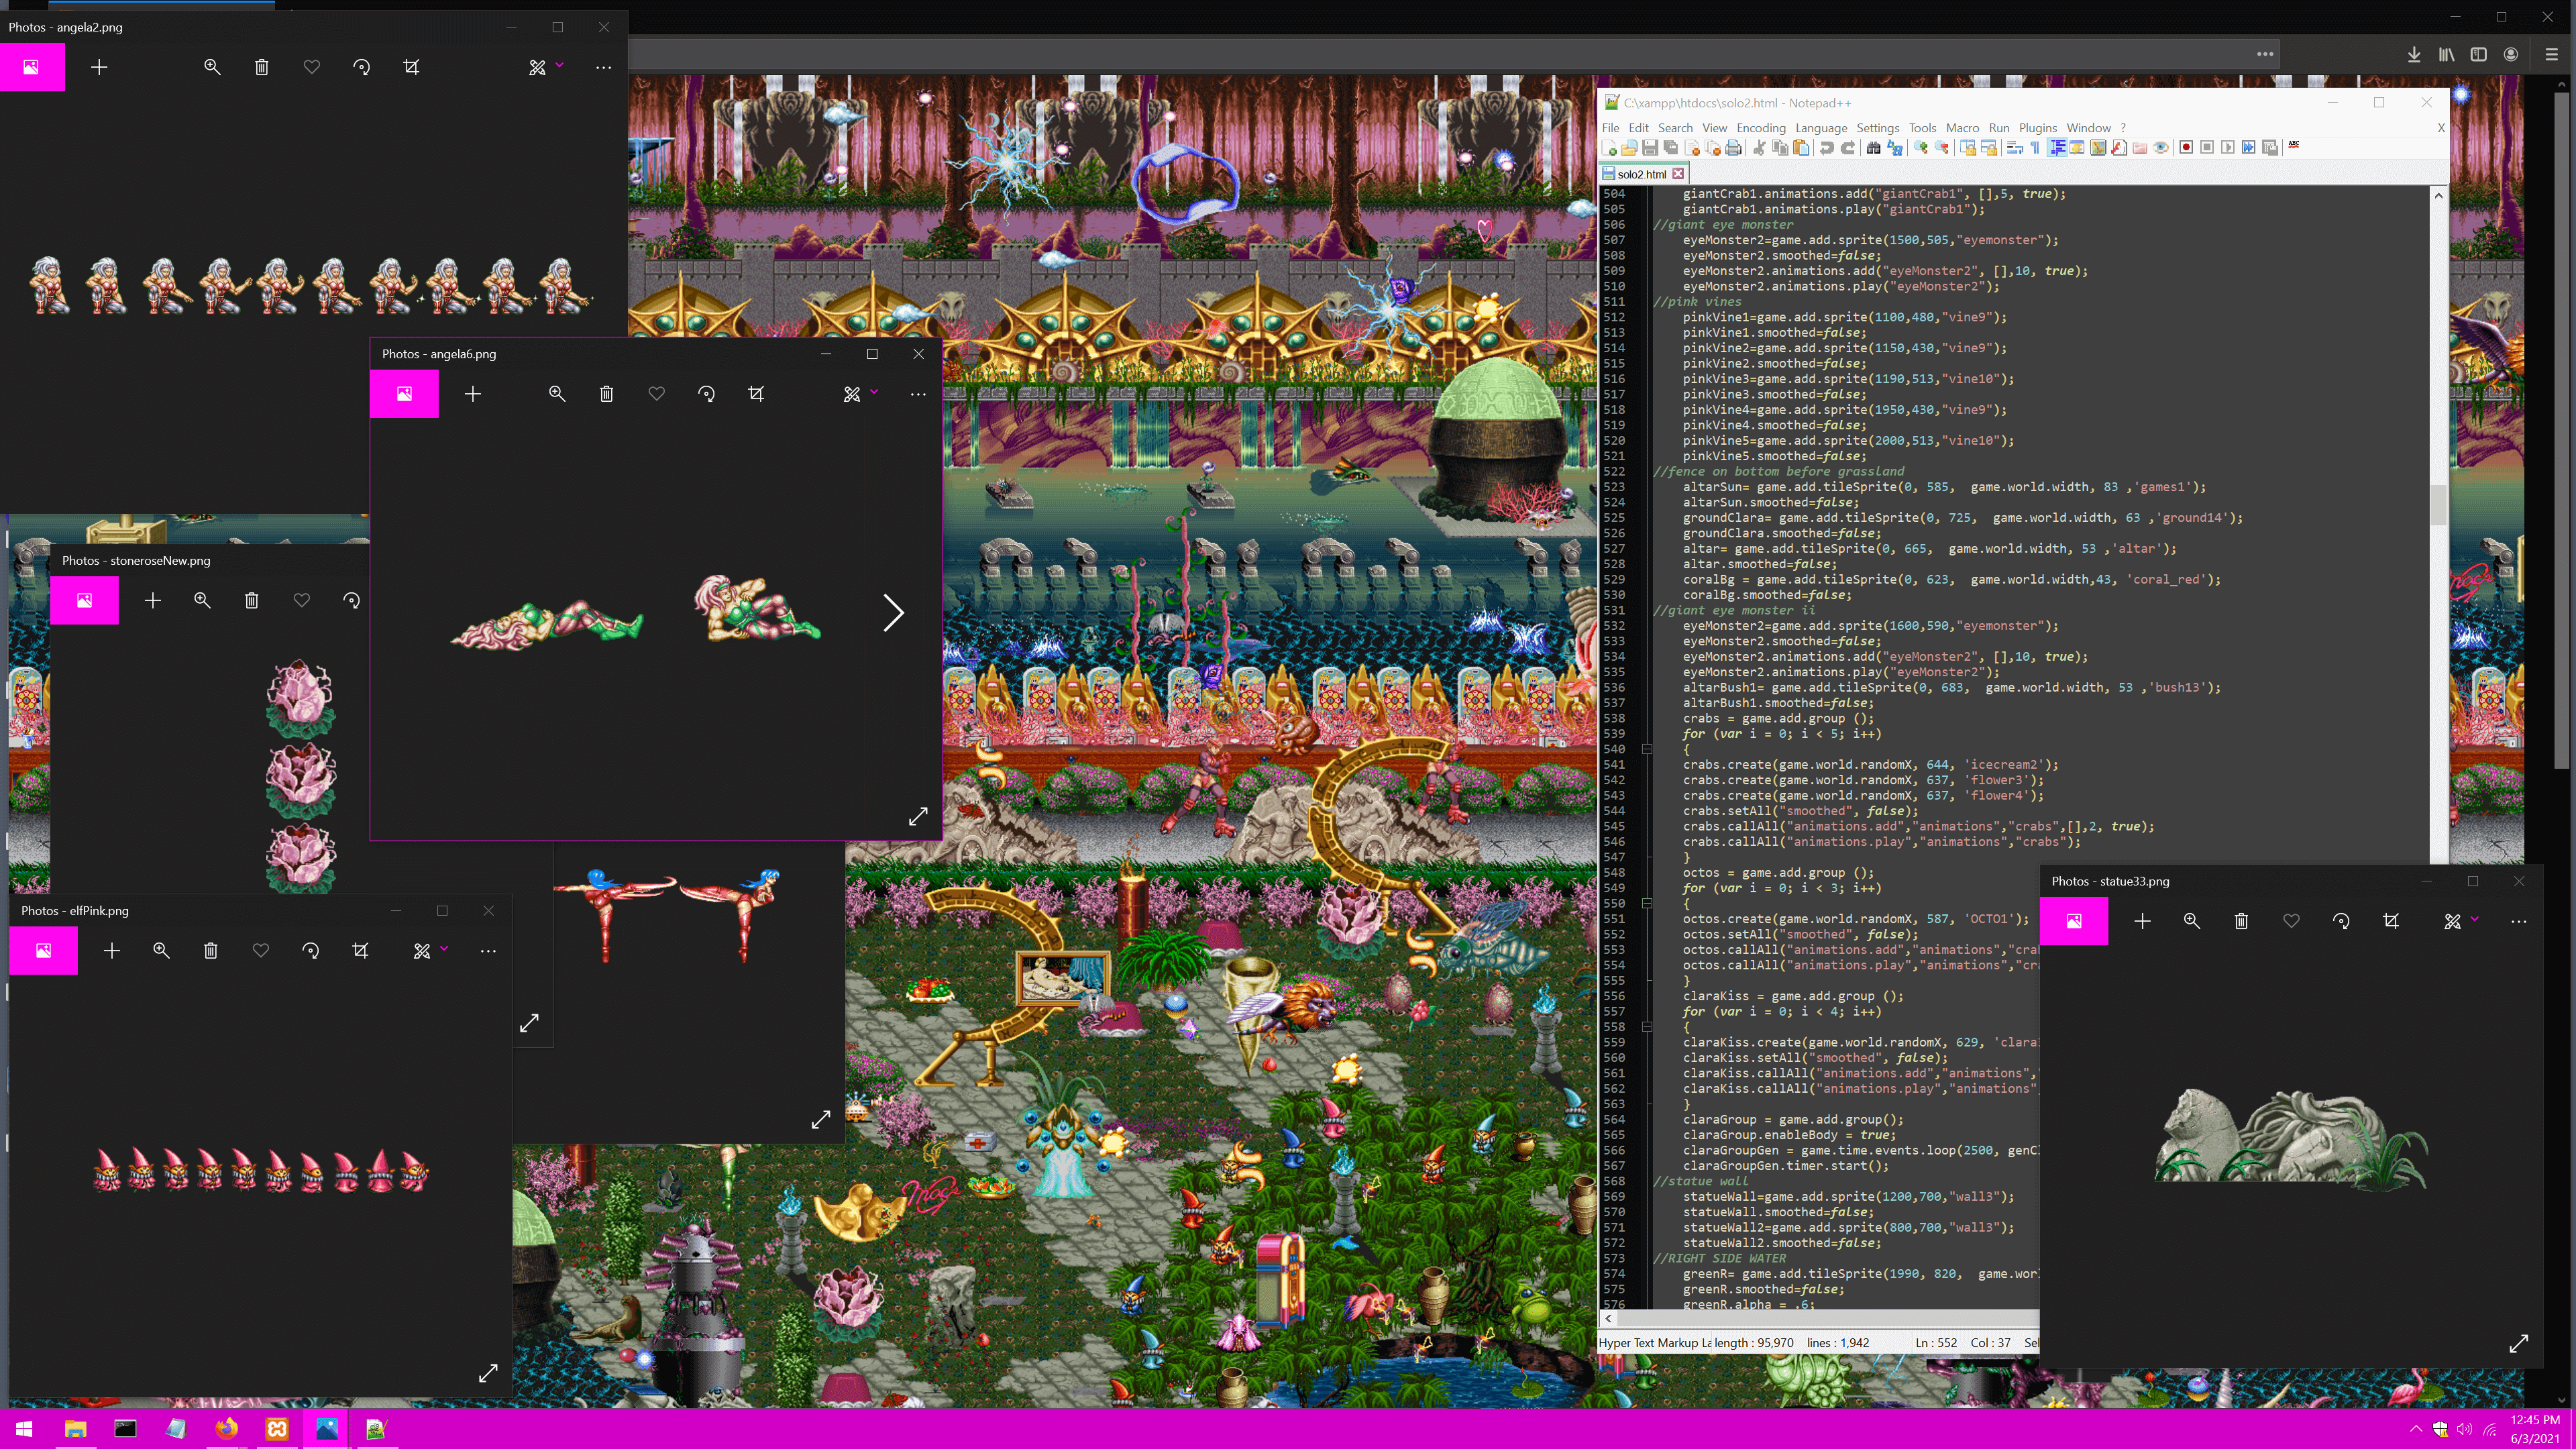Viewport: 2576px width, 1449px height.
Task: Toggle the Monitoring eye icon in Notepad++
Action: pyautogui.click(x=2161, y=148)
